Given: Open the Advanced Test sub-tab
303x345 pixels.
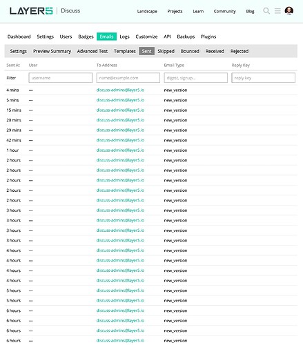Looking at the screenshot, I should pos(92,51).
